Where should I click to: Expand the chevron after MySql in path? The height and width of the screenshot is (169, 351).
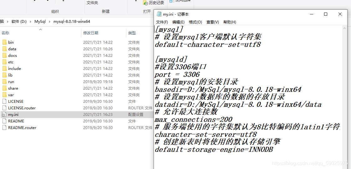point(49,22)
